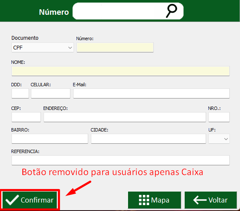Select the NOME input field
This screenshot has height=211, width=240.
(x=120, y=71)
